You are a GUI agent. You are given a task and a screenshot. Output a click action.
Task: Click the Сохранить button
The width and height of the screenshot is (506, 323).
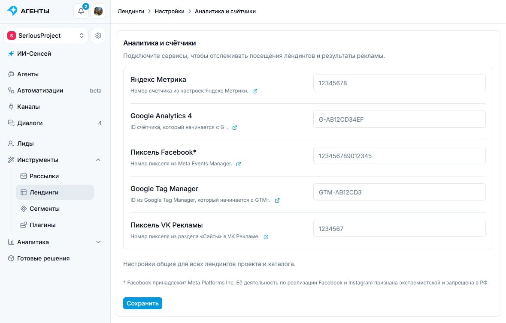click(x=142, y=303)
